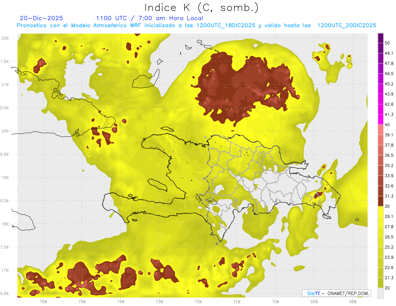Click the legend value 25.2
Screen dimensions: 396x306
point(389,247)
